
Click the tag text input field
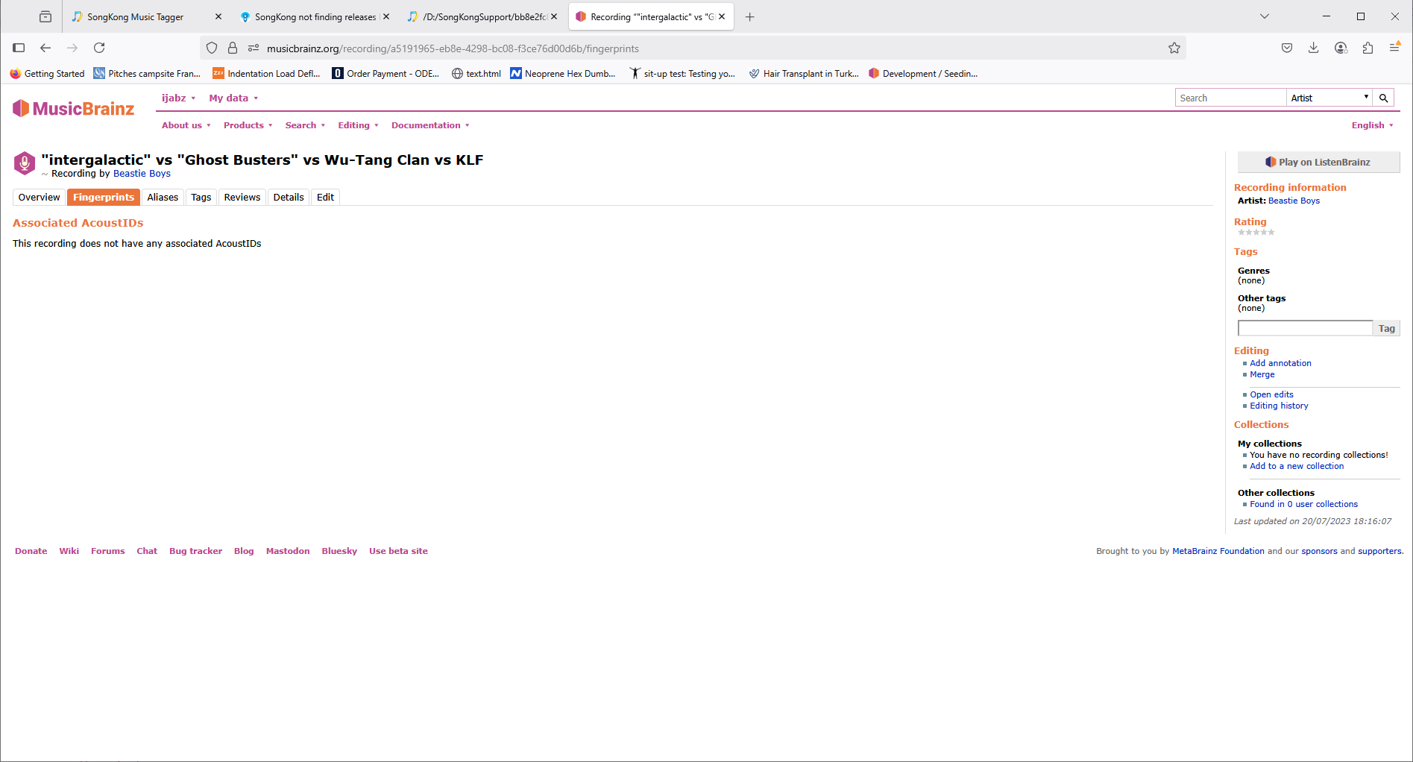point(1305,328)
